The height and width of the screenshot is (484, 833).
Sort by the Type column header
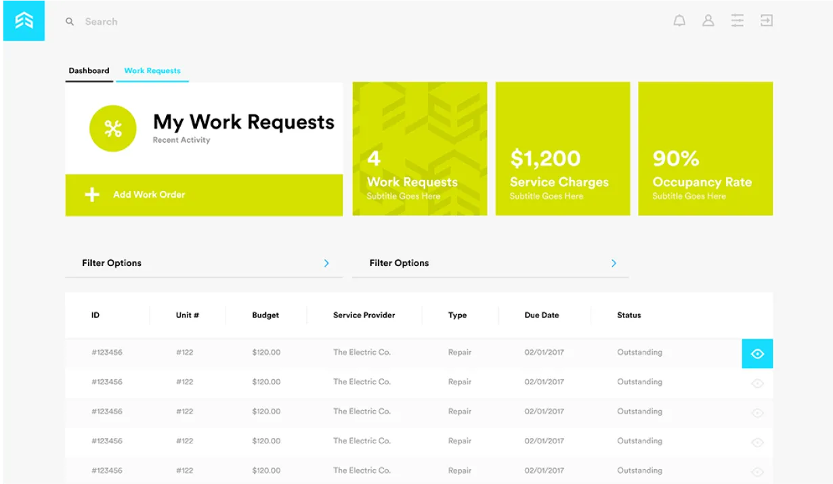coord(457,315)
